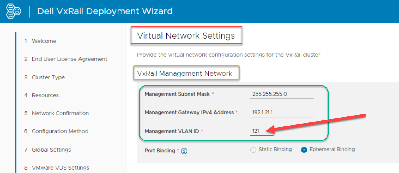The image size is (399, 173).
Task: Go to the Global Settings step
Action: click(x=51, y=150)
